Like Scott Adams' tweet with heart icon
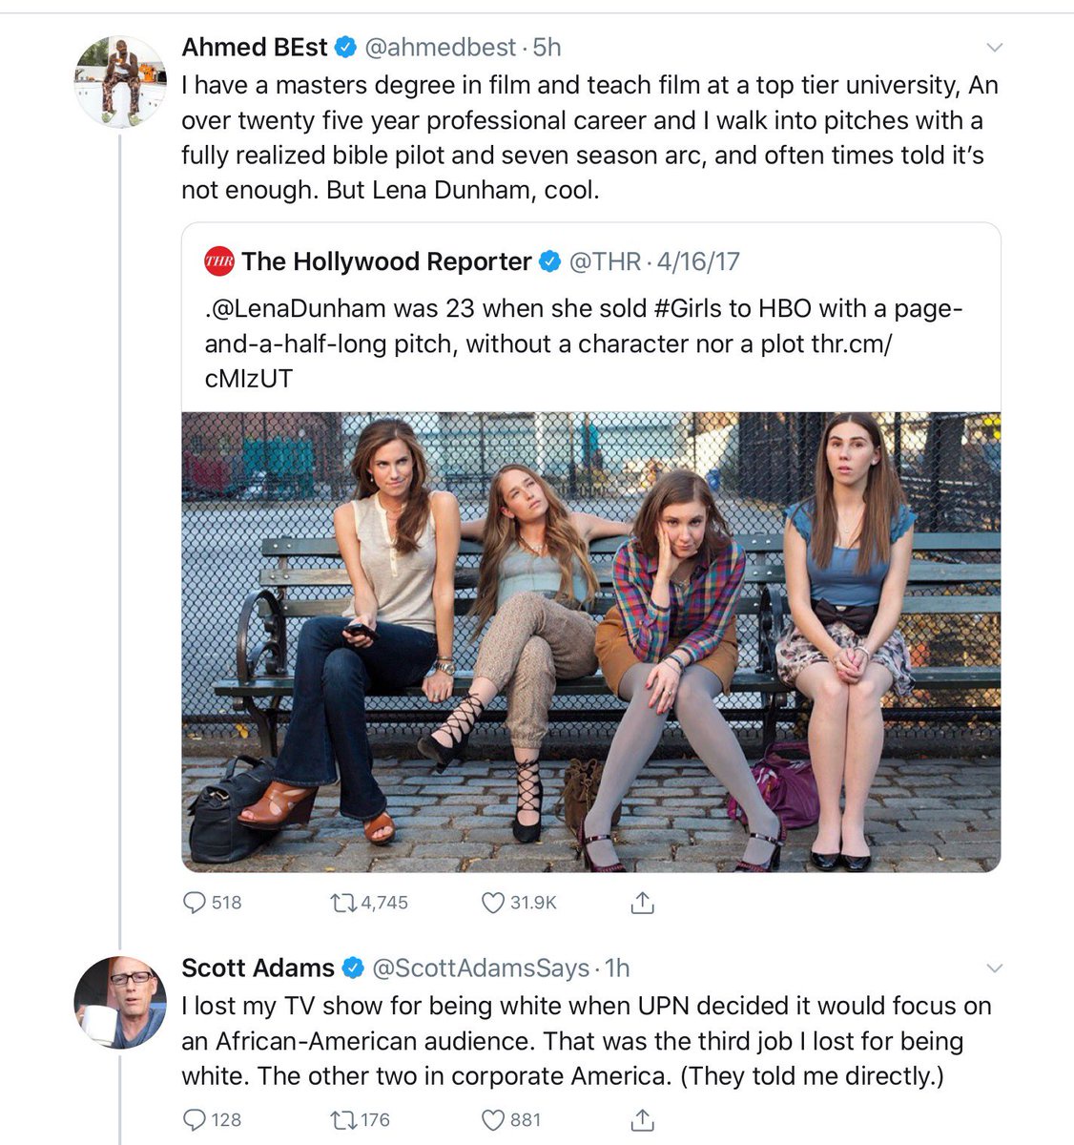 coord(492,1118)
